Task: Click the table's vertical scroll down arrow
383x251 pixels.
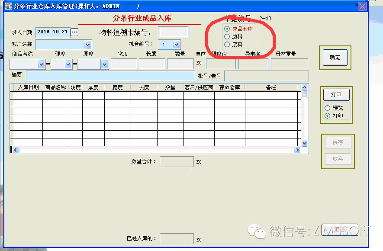Action: click(304, 143)
